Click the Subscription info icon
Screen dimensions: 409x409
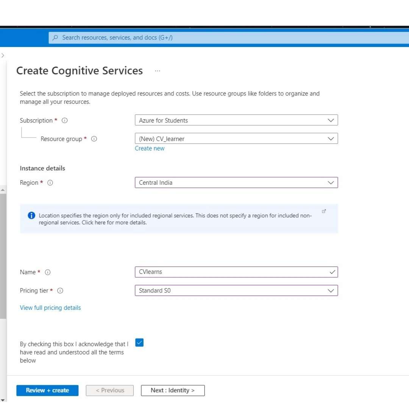(x=65, y=120)
